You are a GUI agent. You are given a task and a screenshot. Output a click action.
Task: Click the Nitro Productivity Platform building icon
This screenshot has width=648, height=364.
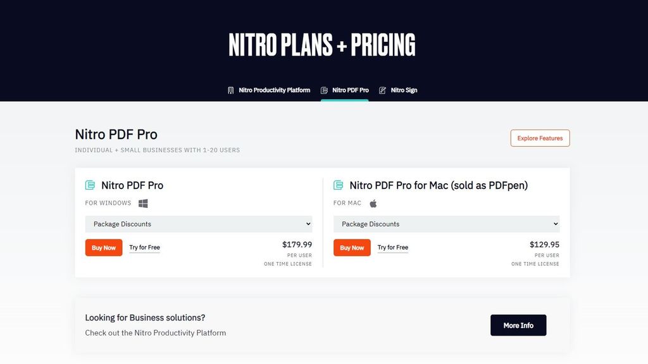(230, 90)
